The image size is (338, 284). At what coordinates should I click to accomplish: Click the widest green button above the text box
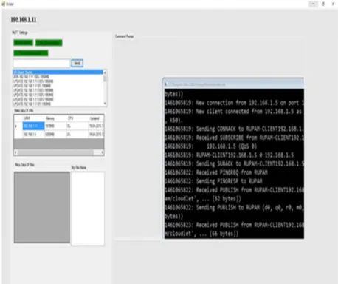pos(31,53)
